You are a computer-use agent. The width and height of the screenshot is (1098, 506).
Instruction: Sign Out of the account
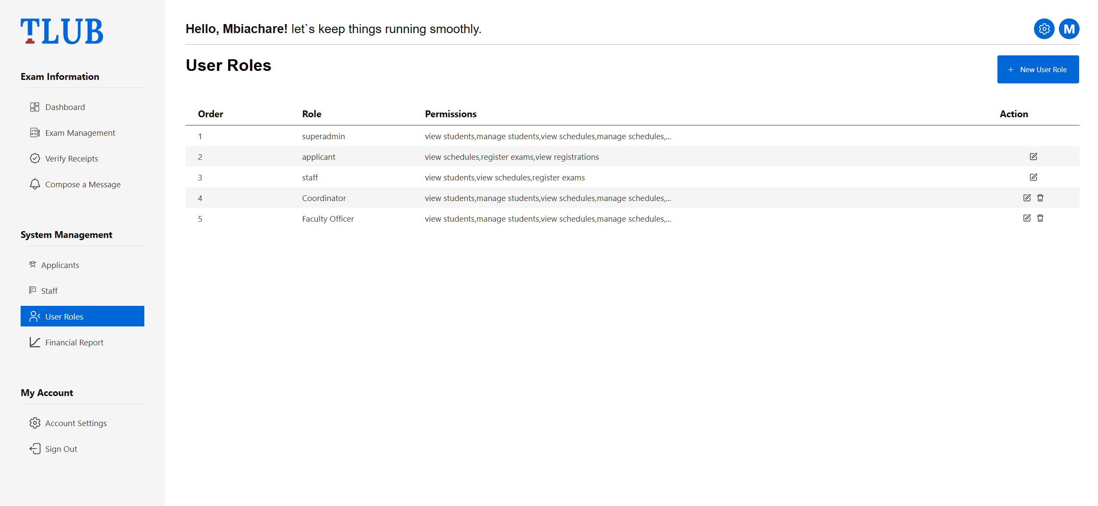click(82, 449)
